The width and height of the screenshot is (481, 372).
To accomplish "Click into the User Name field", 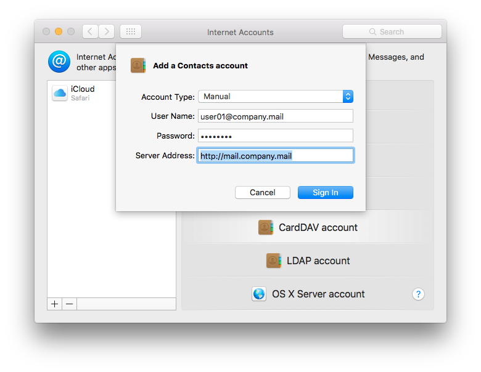I will [275, 116].
